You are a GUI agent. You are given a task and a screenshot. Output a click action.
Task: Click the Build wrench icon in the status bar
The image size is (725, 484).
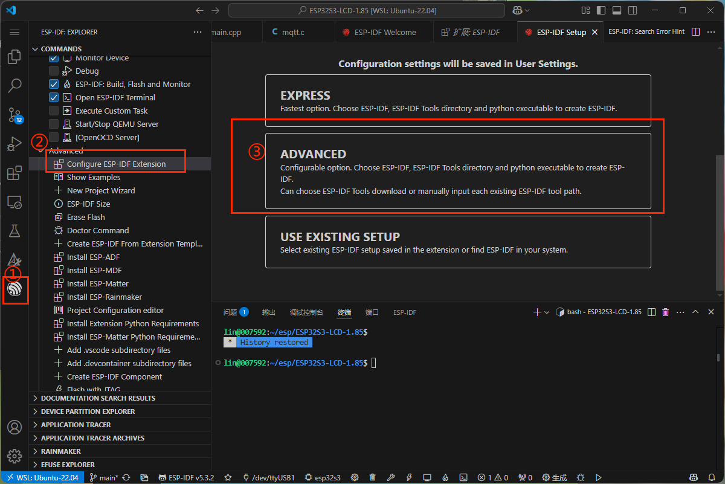[x=390, y=477]
